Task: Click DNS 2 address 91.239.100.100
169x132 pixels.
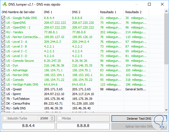Action: (83, 103)
